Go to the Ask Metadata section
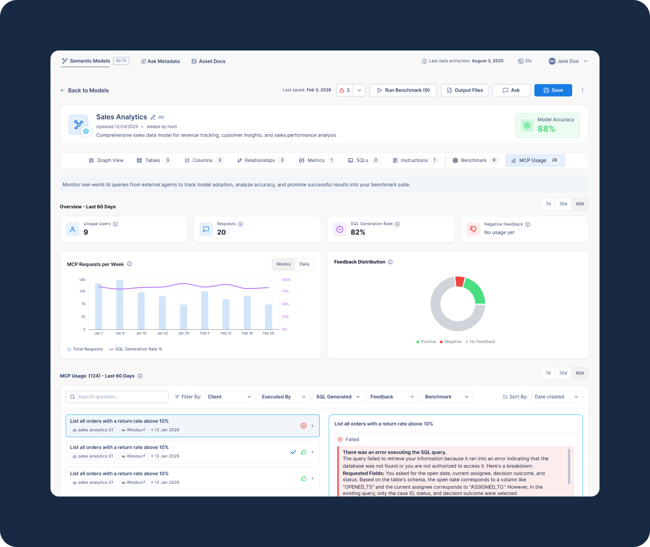Image resolution: width=650 pixels, height=547 pixels. click(x=160, y=62)
